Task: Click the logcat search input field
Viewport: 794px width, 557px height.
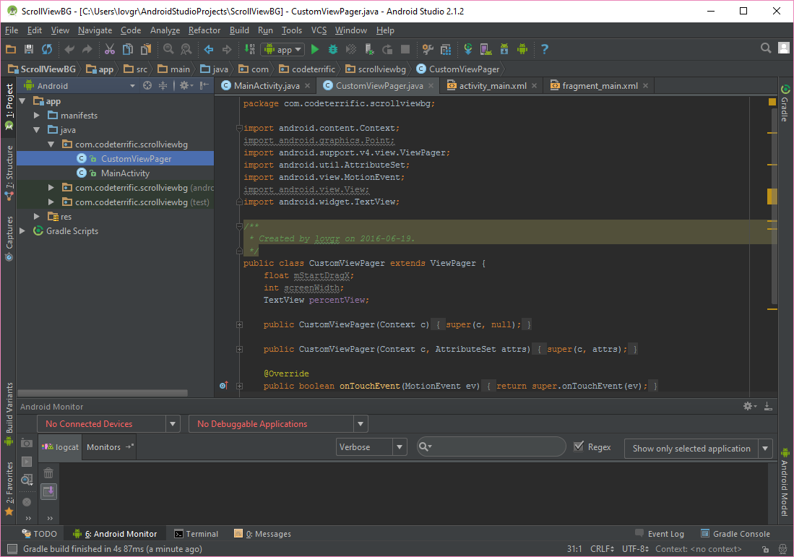Action: click(x=491, y=446)
